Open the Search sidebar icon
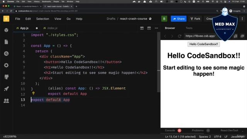Image resolution: width=247 pixels, height=139 pixels. point(6,54)
